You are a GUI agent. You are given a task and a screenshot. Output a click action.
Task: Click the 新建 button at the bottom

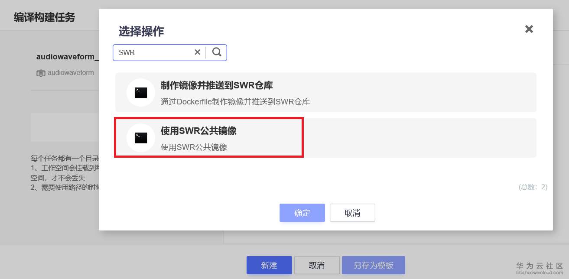tap(269, 265)
